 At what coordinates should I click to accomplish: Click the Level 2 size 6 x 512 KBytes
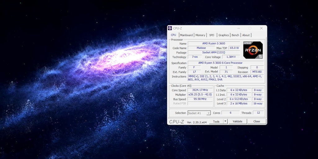coord(239,99)
